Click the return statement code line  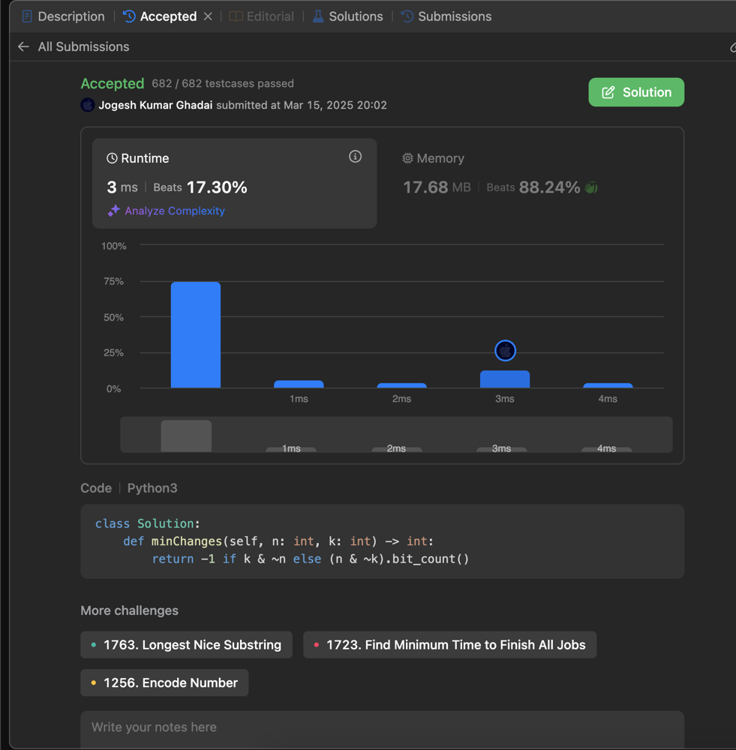pos(310,559)
